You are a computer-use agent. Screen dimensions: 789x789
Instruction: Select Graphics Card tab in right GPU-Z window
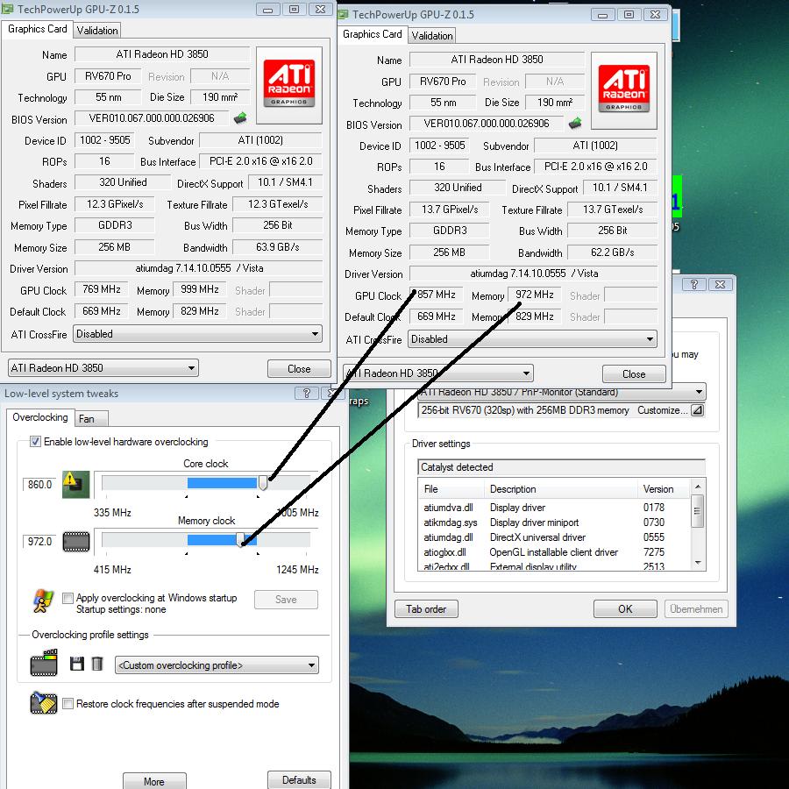click(x=372, y=33)
